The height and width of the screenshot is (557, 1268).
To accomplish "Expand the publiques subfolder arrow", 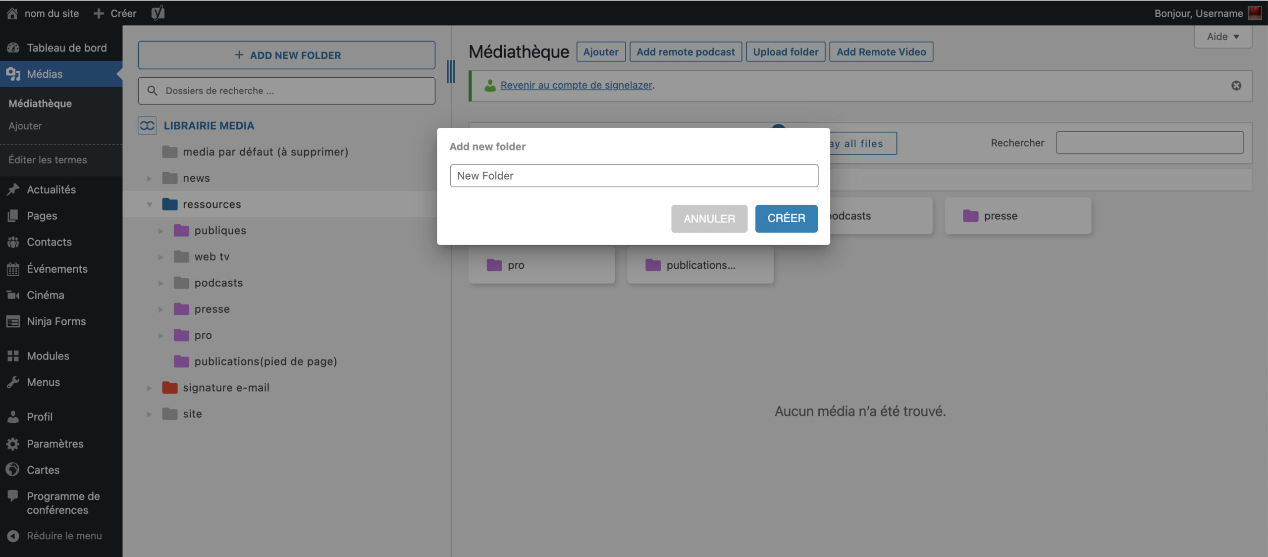I will point(161,231).
